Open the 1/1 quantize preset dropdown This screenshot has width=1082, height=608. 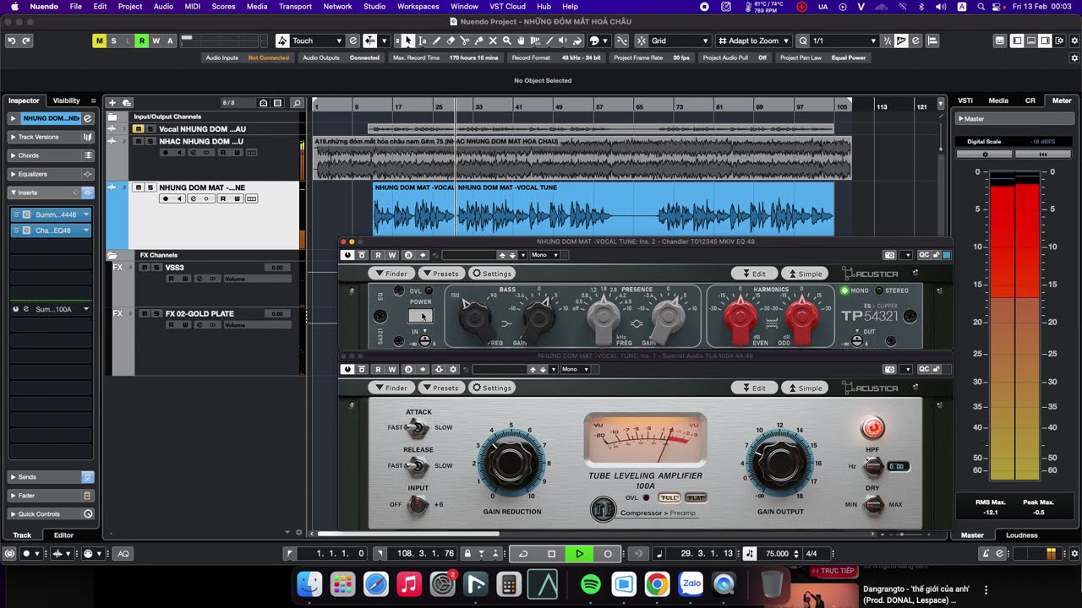[844, 41]
